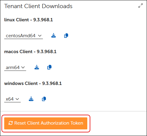
Task: Open the arm64 architecture dropdown
Action: (x=15, y=68)
